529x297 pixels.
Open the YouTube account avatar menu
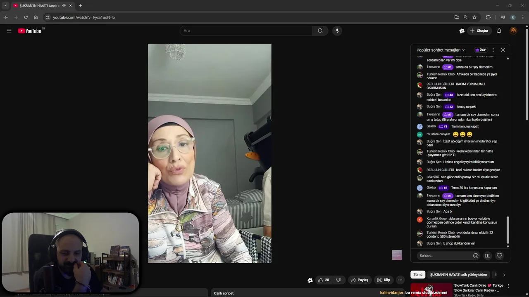click(513, 31)
